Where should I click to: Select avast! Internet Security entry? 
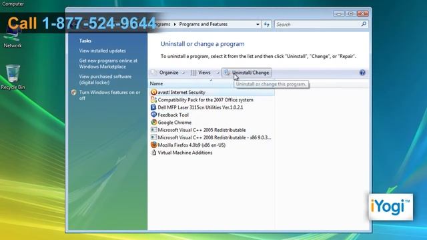(211, 92)
